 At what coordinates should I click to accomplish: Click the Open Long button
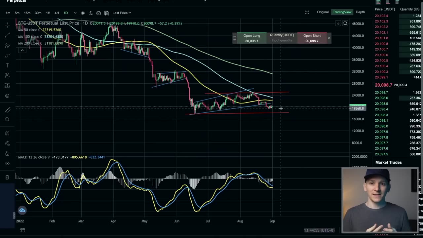pyautogui.click(x=252, y=38)
